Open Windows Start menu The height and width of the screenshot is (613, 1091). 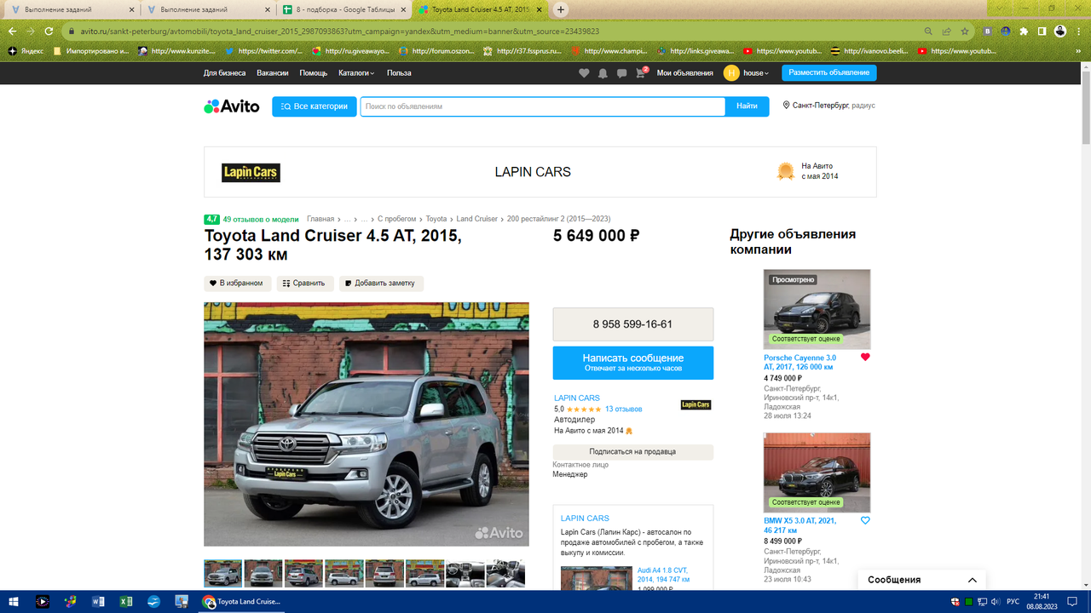(x=14, y=601)
